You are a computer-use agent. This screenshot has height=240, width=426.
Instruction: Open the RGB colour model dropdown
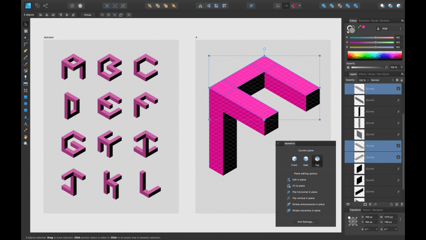point(392,28)
